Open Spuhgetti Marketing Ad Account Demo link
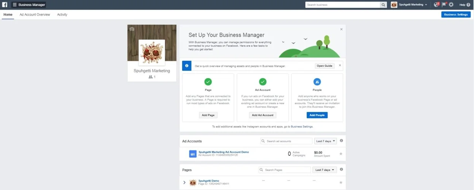The width and height of the screenshot is (474, 190). click(x=224, y=152)
